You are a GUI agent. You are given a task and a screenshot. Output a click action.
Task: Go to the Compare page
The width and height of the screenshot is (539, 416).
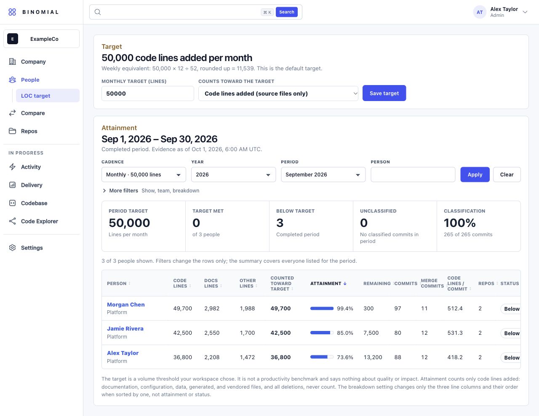tap(33, 113)
